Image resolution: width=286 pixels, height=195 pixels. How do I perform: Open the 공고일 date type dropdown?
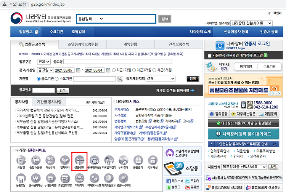[x=45, y=70]
